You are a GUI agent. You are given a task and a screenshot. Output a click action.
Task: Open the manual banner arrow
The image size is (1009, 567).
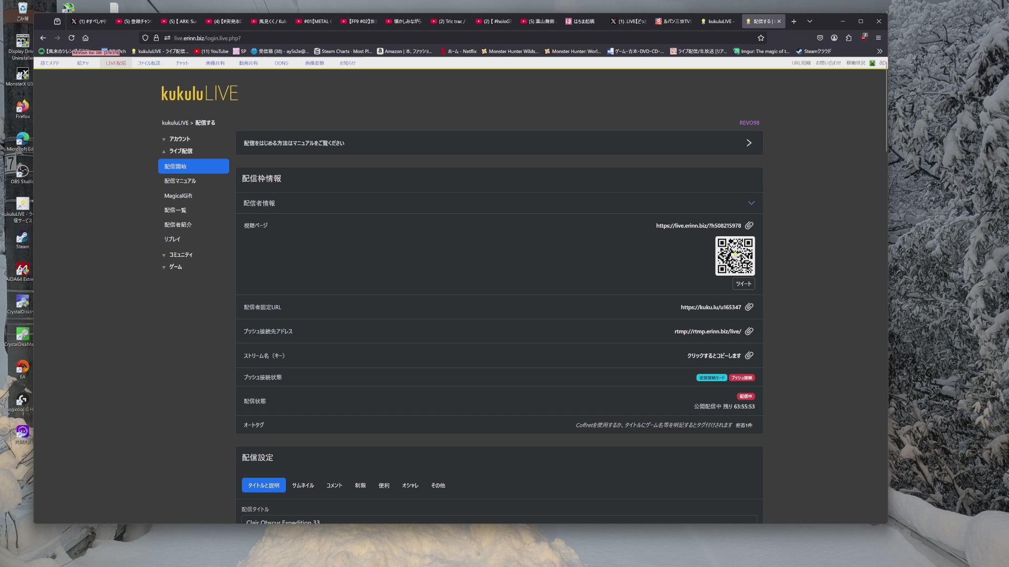749,143
